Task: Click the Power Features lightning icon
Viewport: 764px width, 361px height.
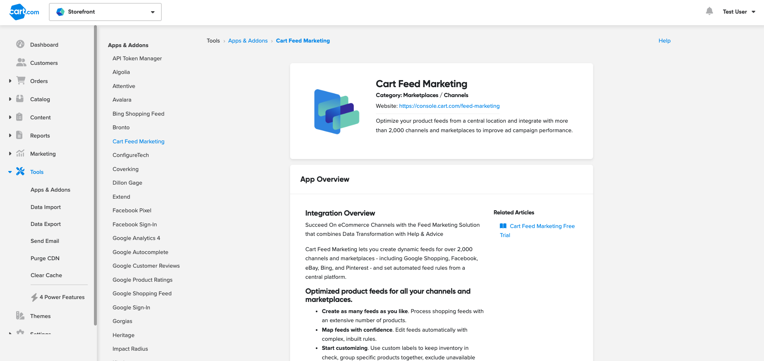Action: [34, 297]
